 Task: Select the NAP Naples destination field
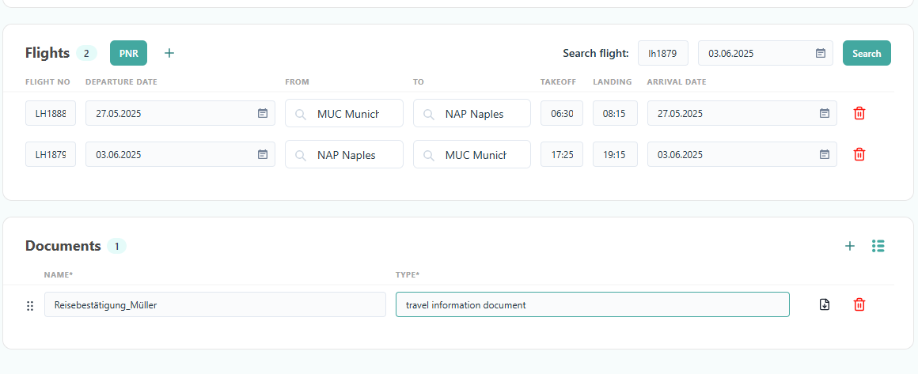coord(472,113)
